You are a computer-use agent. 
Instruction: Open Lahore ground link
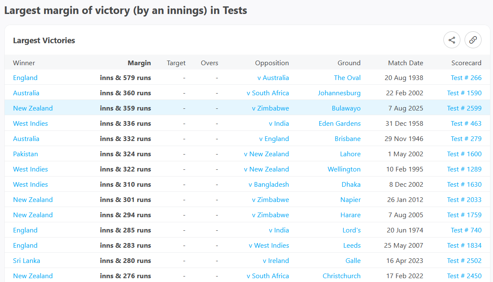(350, 154)
